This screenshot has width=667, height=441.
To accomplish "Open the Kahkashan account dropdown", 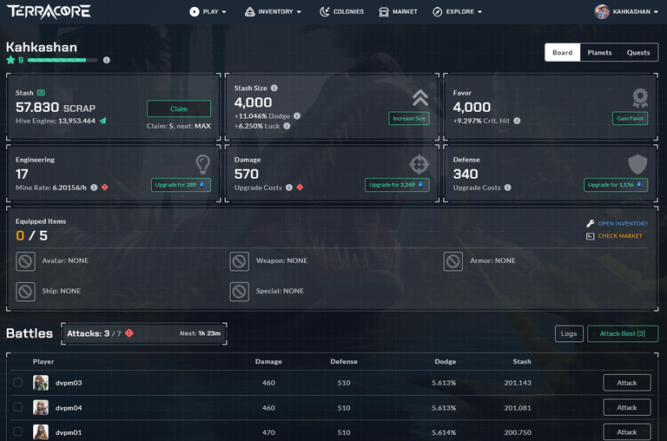I will 626,11.
